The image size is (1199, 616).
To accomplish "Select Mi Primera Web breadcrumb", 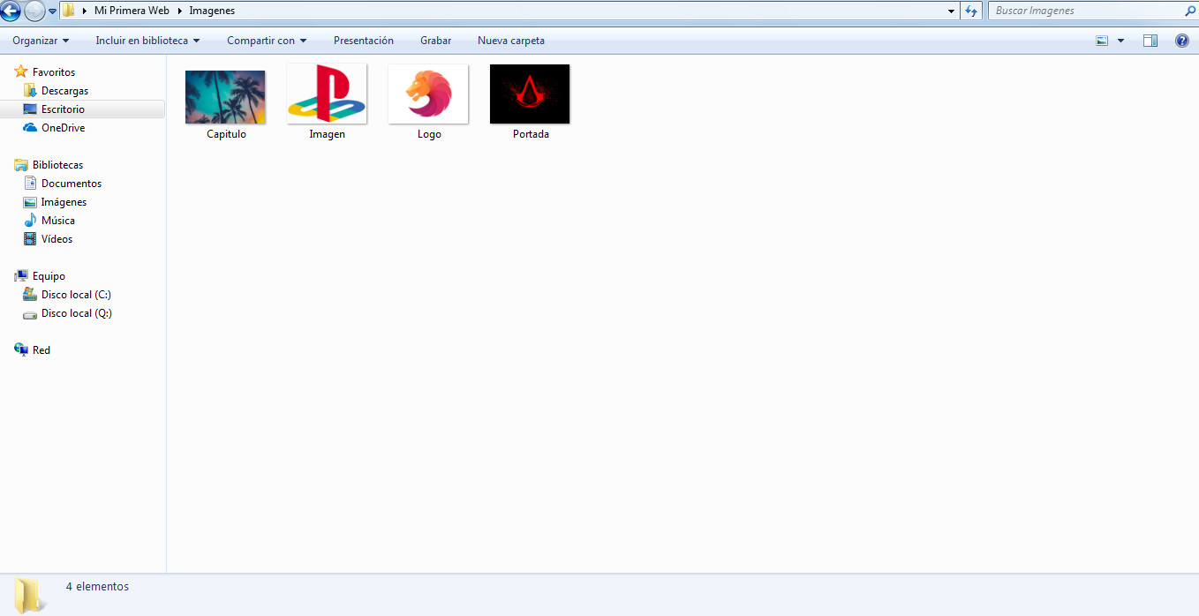I will click(132, 11).
